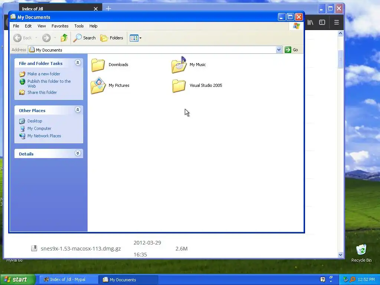Click the Make a new folder icon
Screen dimensions: 380x285
[x=22, y=74]
